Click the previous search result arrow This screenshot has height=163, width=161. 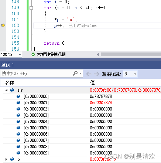[89, 74]
